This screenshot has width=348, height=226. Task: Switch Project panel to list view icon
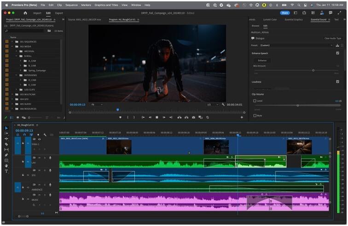pyautogui.click(x=12, y=117)
